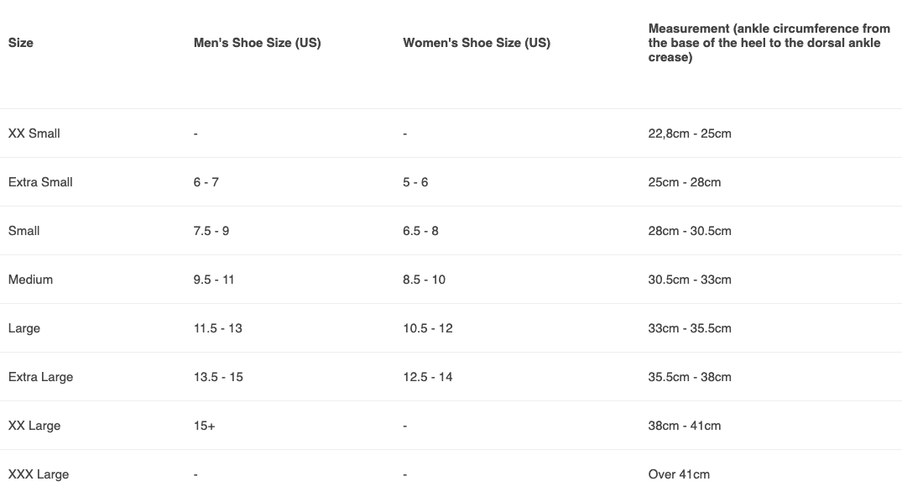The height and width of the screenshot is (497, 902).
Task: Click men's shoe size 9.5 - 11
Action: tap(214, 280)
